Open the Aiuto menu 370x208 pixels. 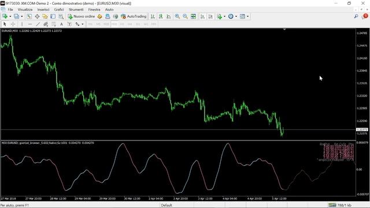[x=109, y=9]
